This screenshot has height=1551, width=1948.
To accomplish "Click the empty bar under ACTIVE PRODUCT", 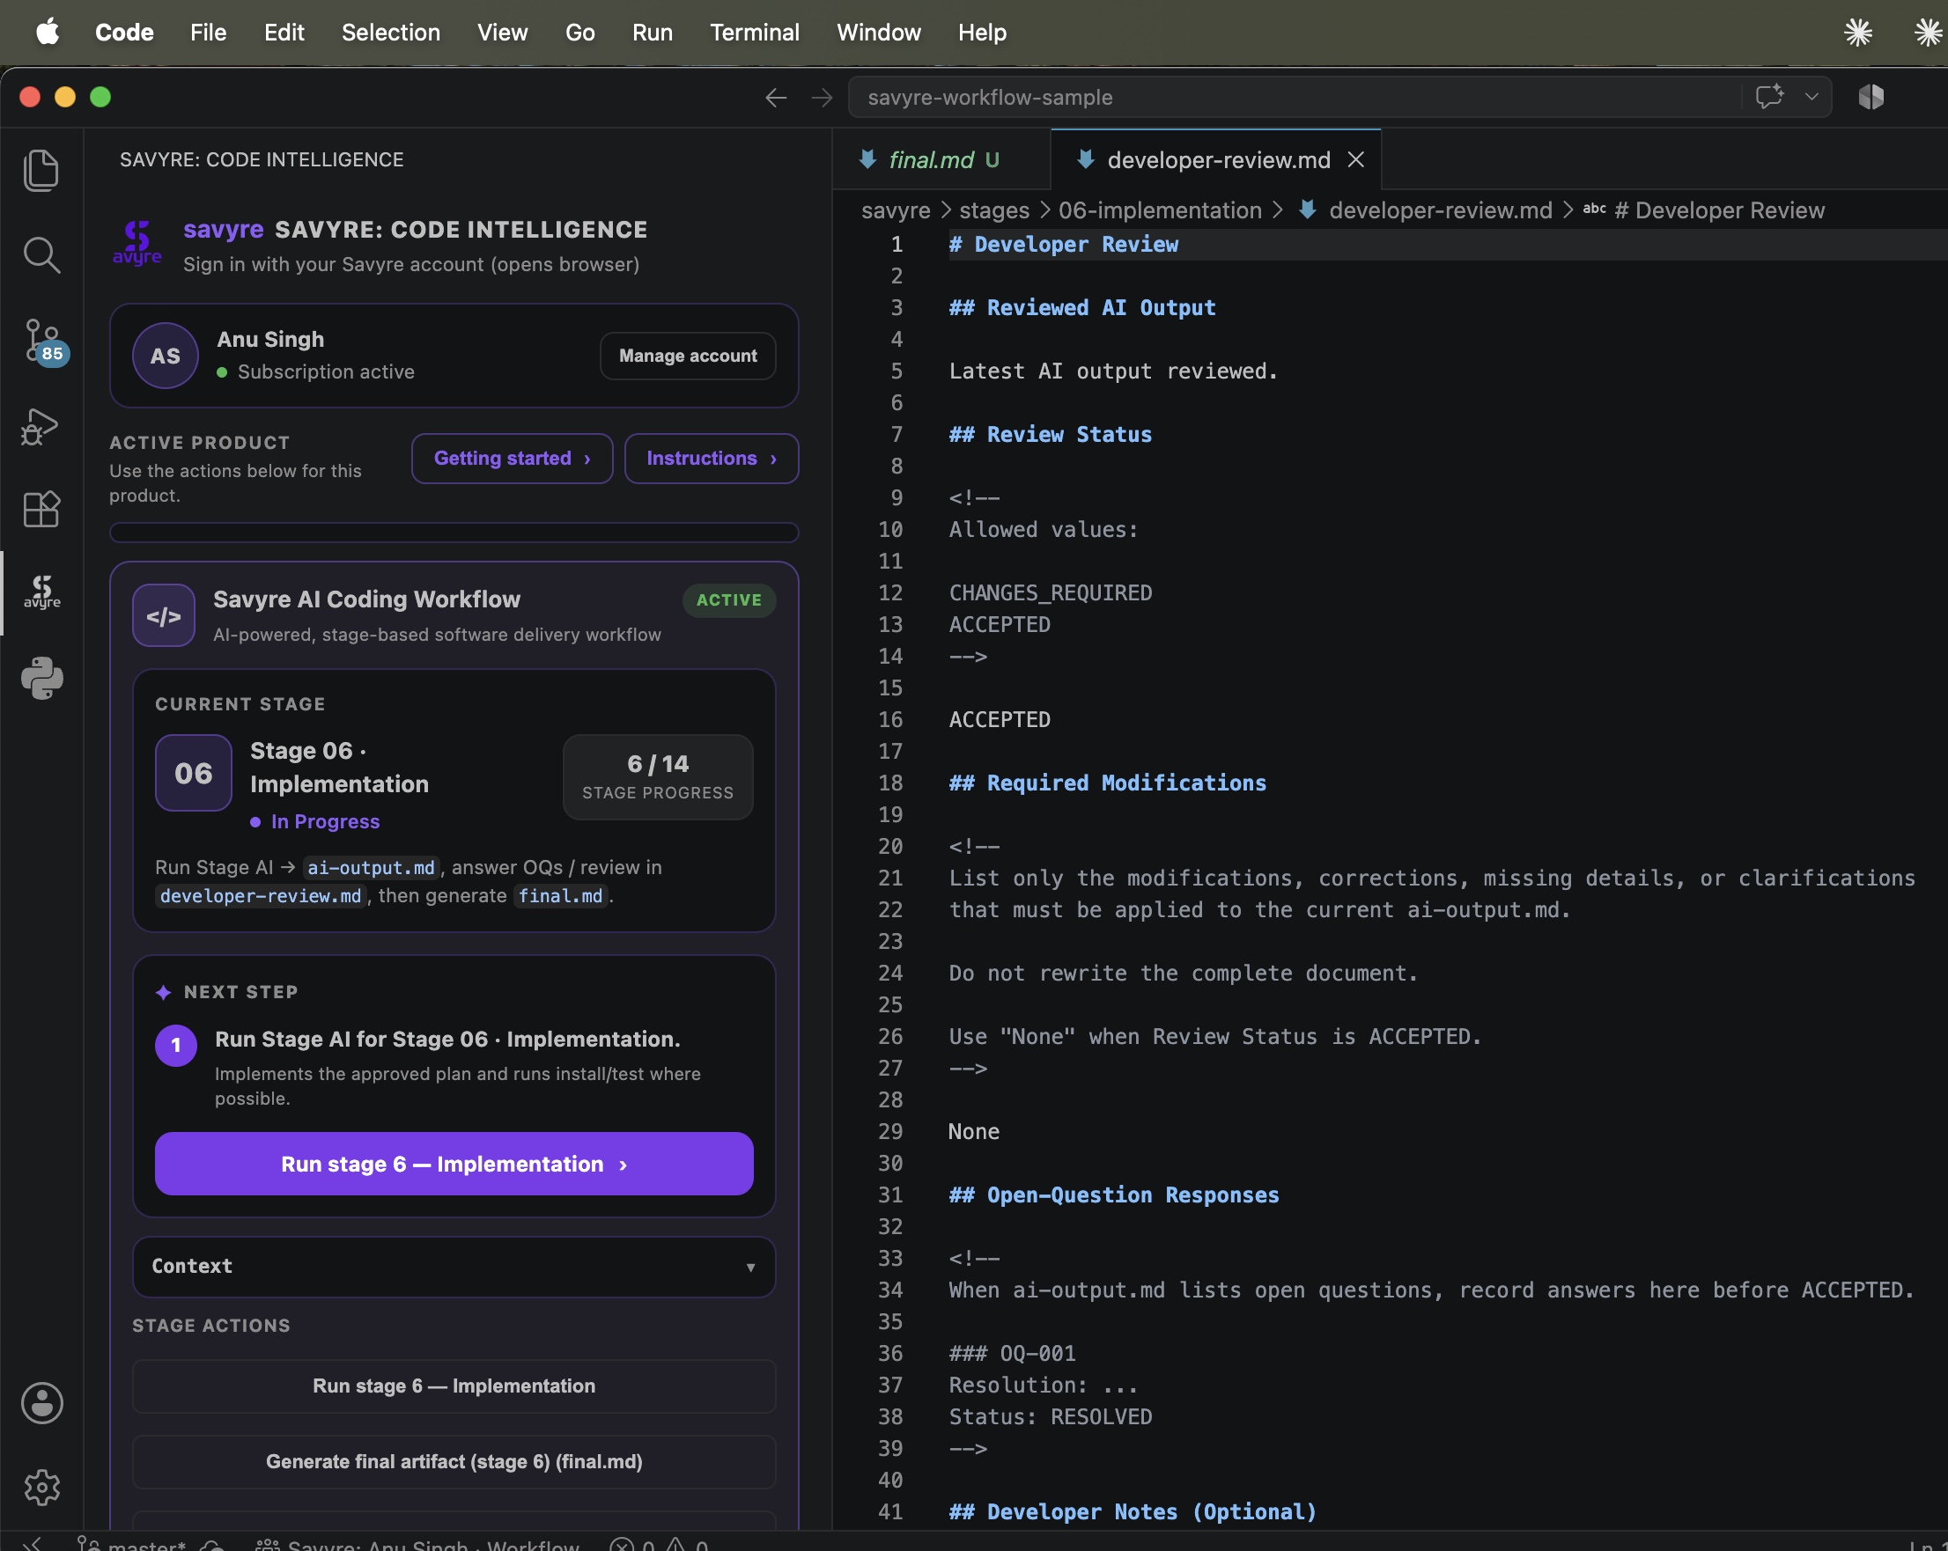I will 454,532.
